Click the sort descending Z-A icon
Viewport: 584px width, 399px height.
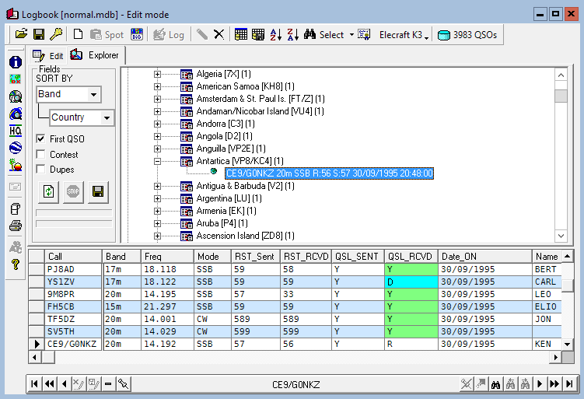click(292, 35)
